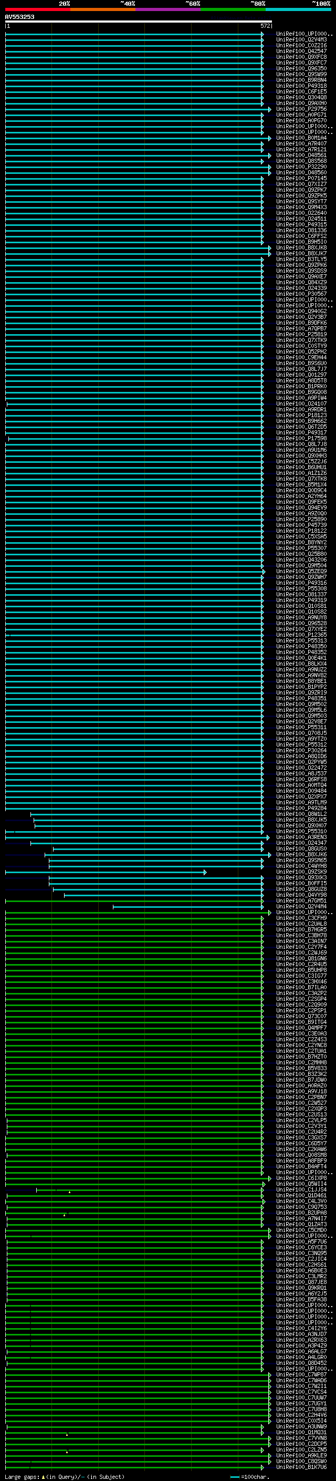Image resolution: width=336 pixels, height=1481 pixels.
Task: Select hit label UniRef100_A0PG71
Action: coord(301,115)
